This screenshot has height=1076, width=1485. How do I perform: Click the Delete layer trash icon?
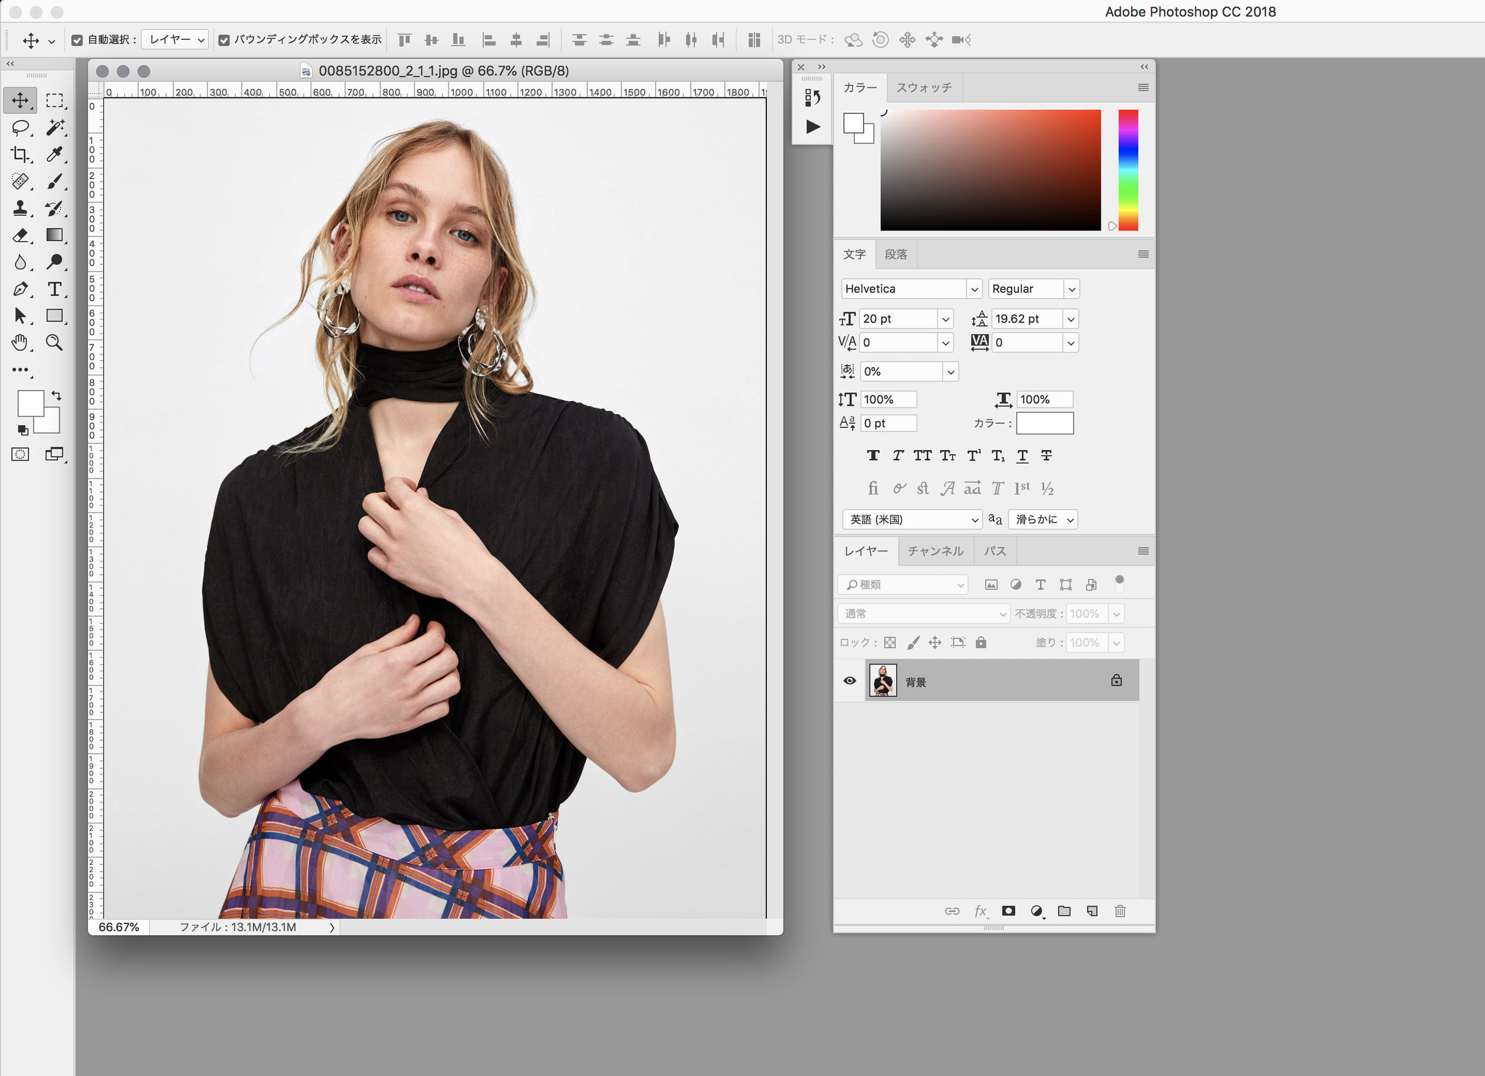coord(1120,910)
